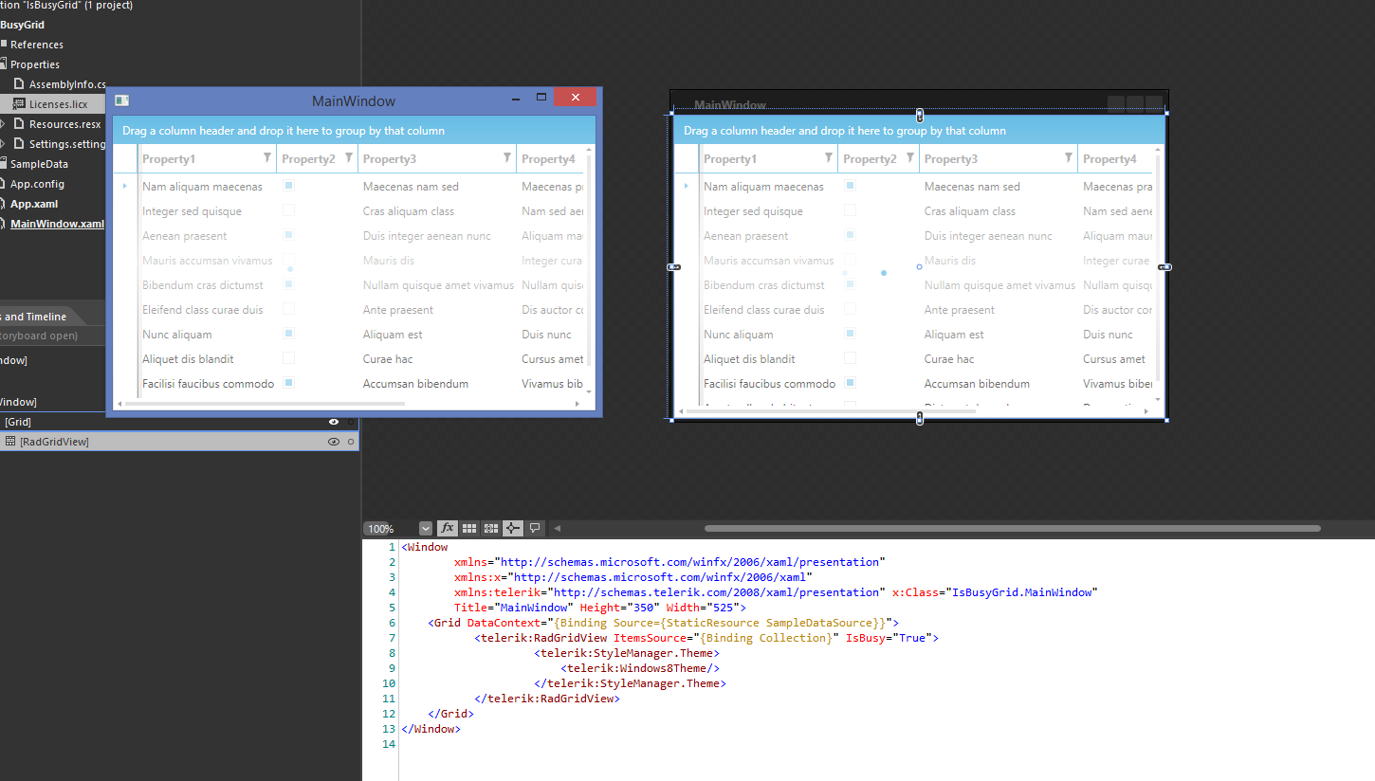Click the 100% zoom value field

pos(390,529)
